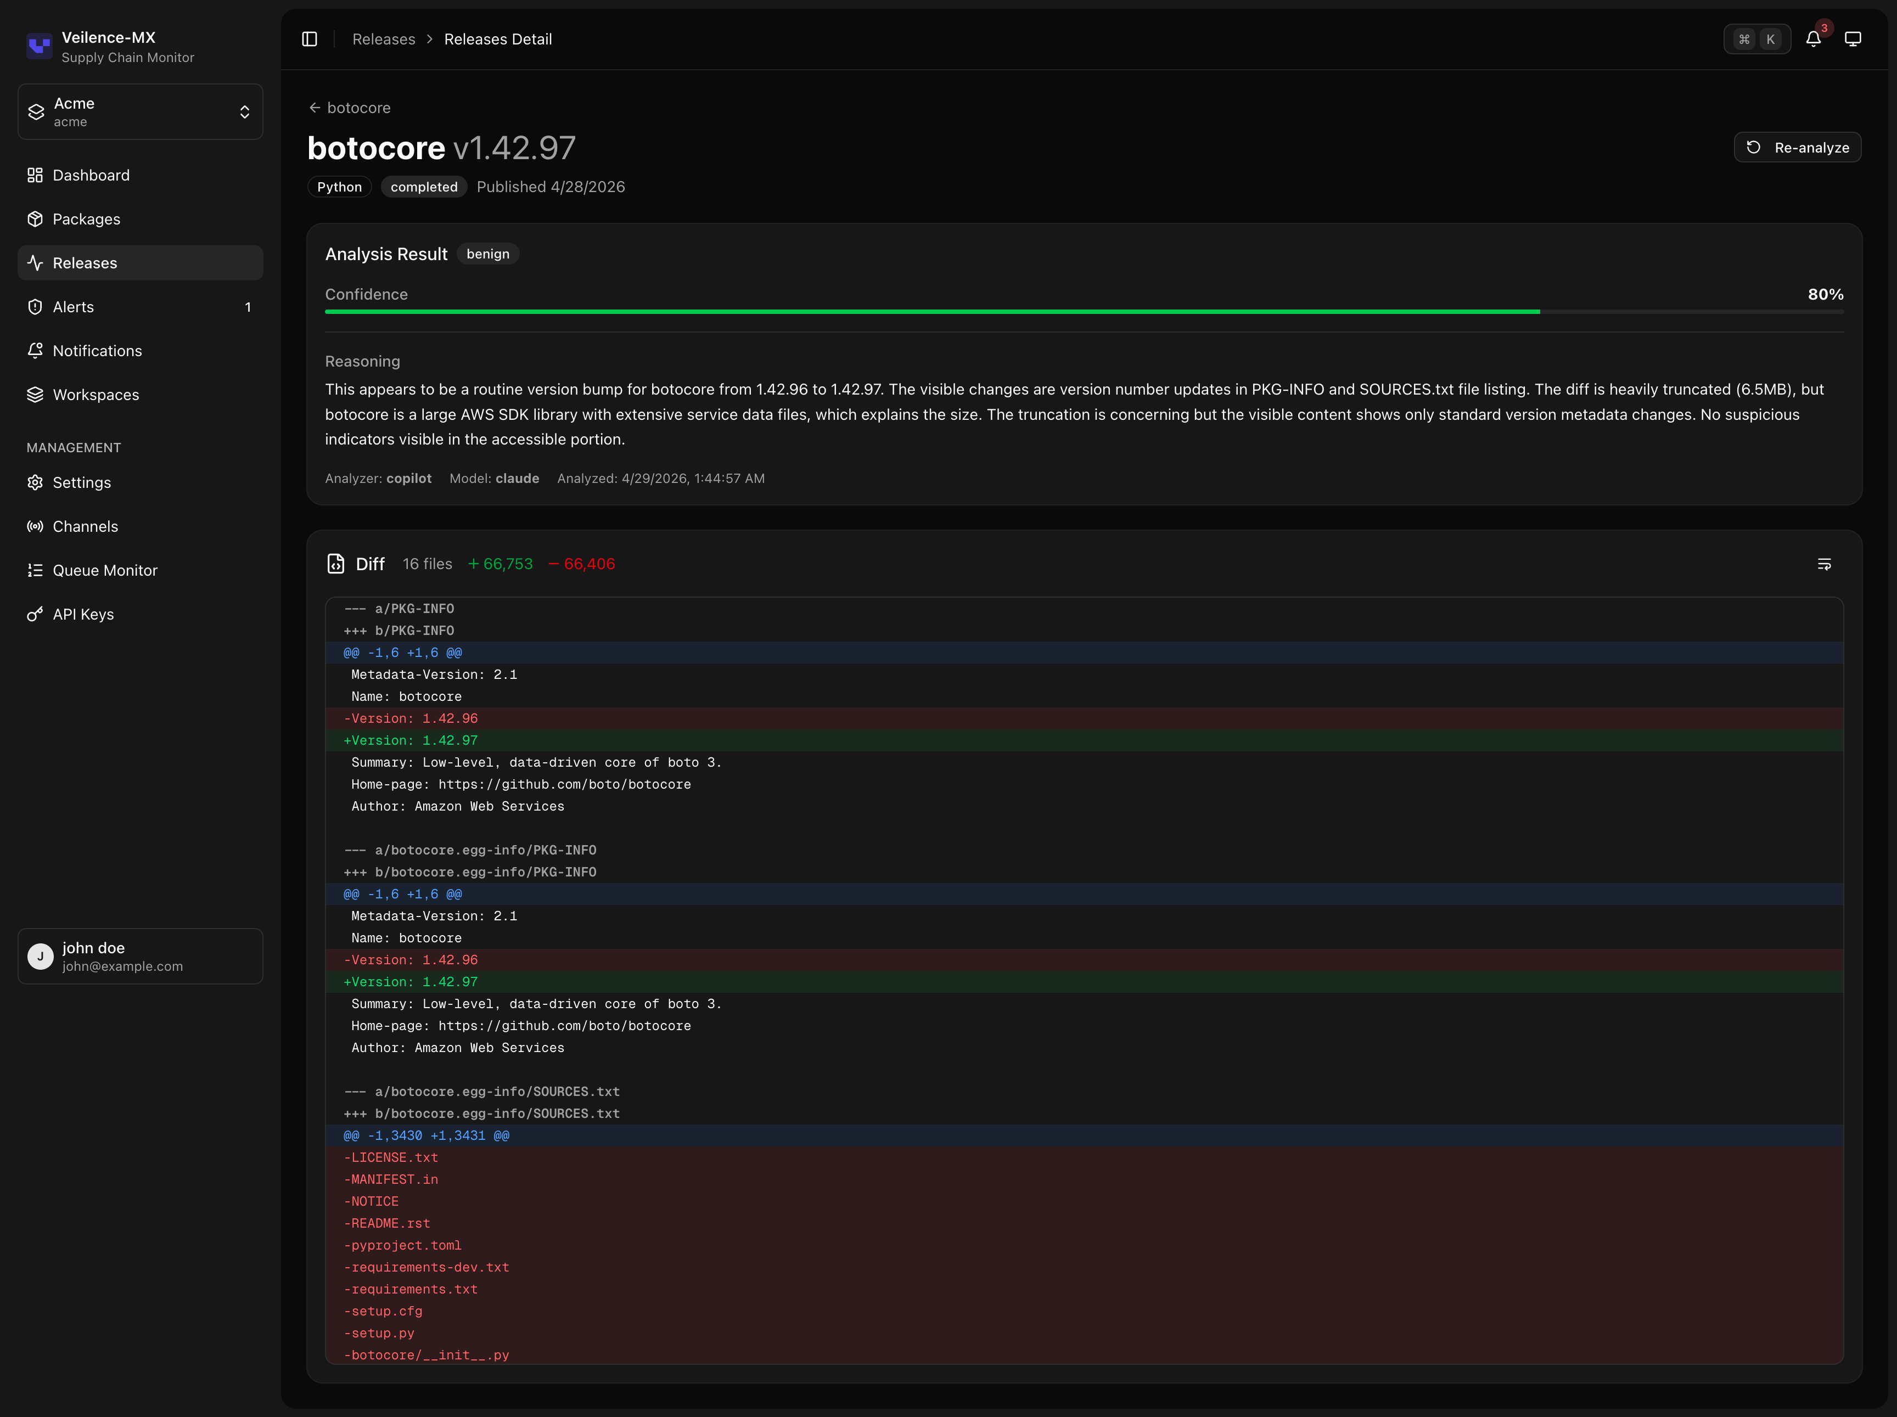Open the notifications bell icon

1813,38
